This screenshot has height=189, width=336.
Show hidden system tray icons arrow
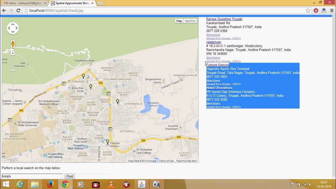click(x=287, y=184)
